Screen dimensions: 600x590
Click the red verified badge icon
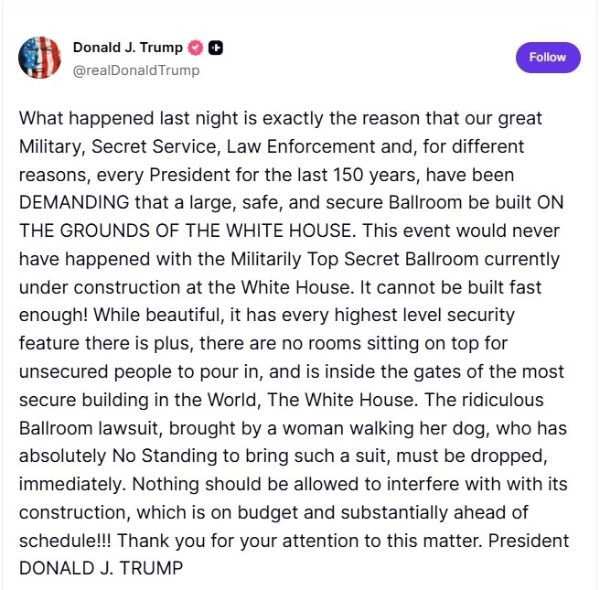195,48
